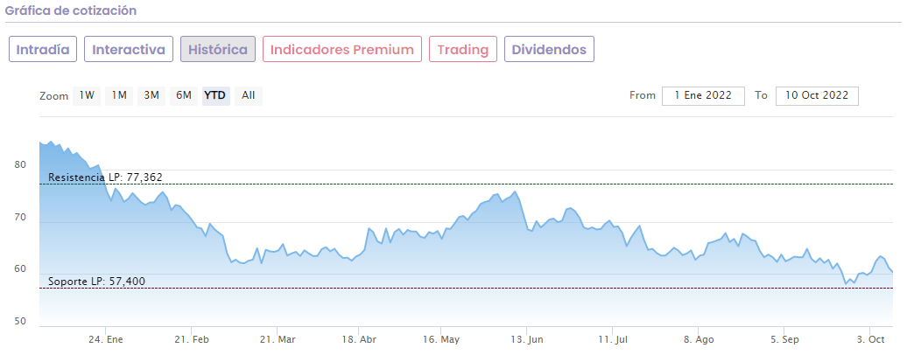Open the Intradía chart tab
The width and height of the screenshot is (907, 355).
tap(44, 49)
